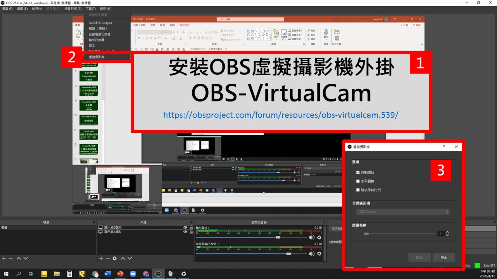Viewport: 497px width, 279px height.
Task: Click the 開始 button in 虛擬攝影機 dialog
Action: (419, 257)
